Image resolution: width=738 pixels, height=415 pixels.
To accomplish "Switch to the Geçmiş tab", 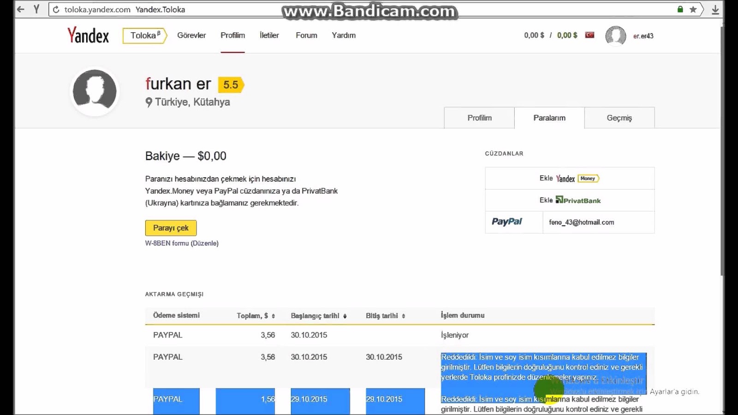I will [x=619, y=118].
